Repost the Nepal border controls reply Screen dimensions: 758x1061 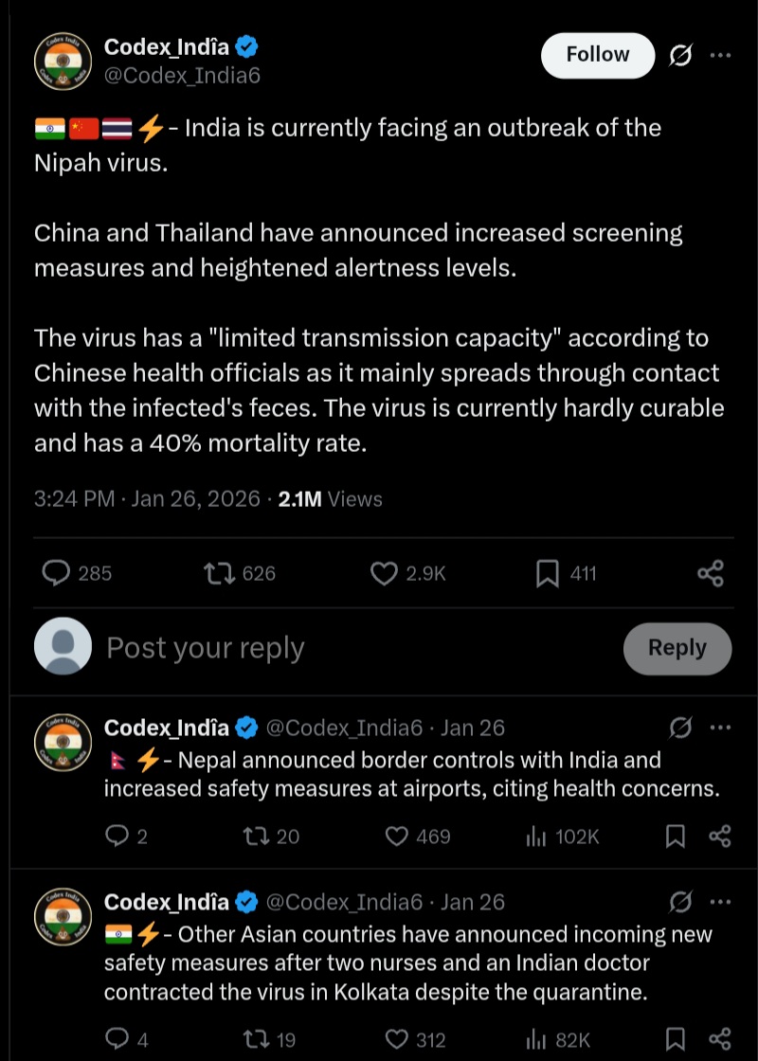[257, 836]
